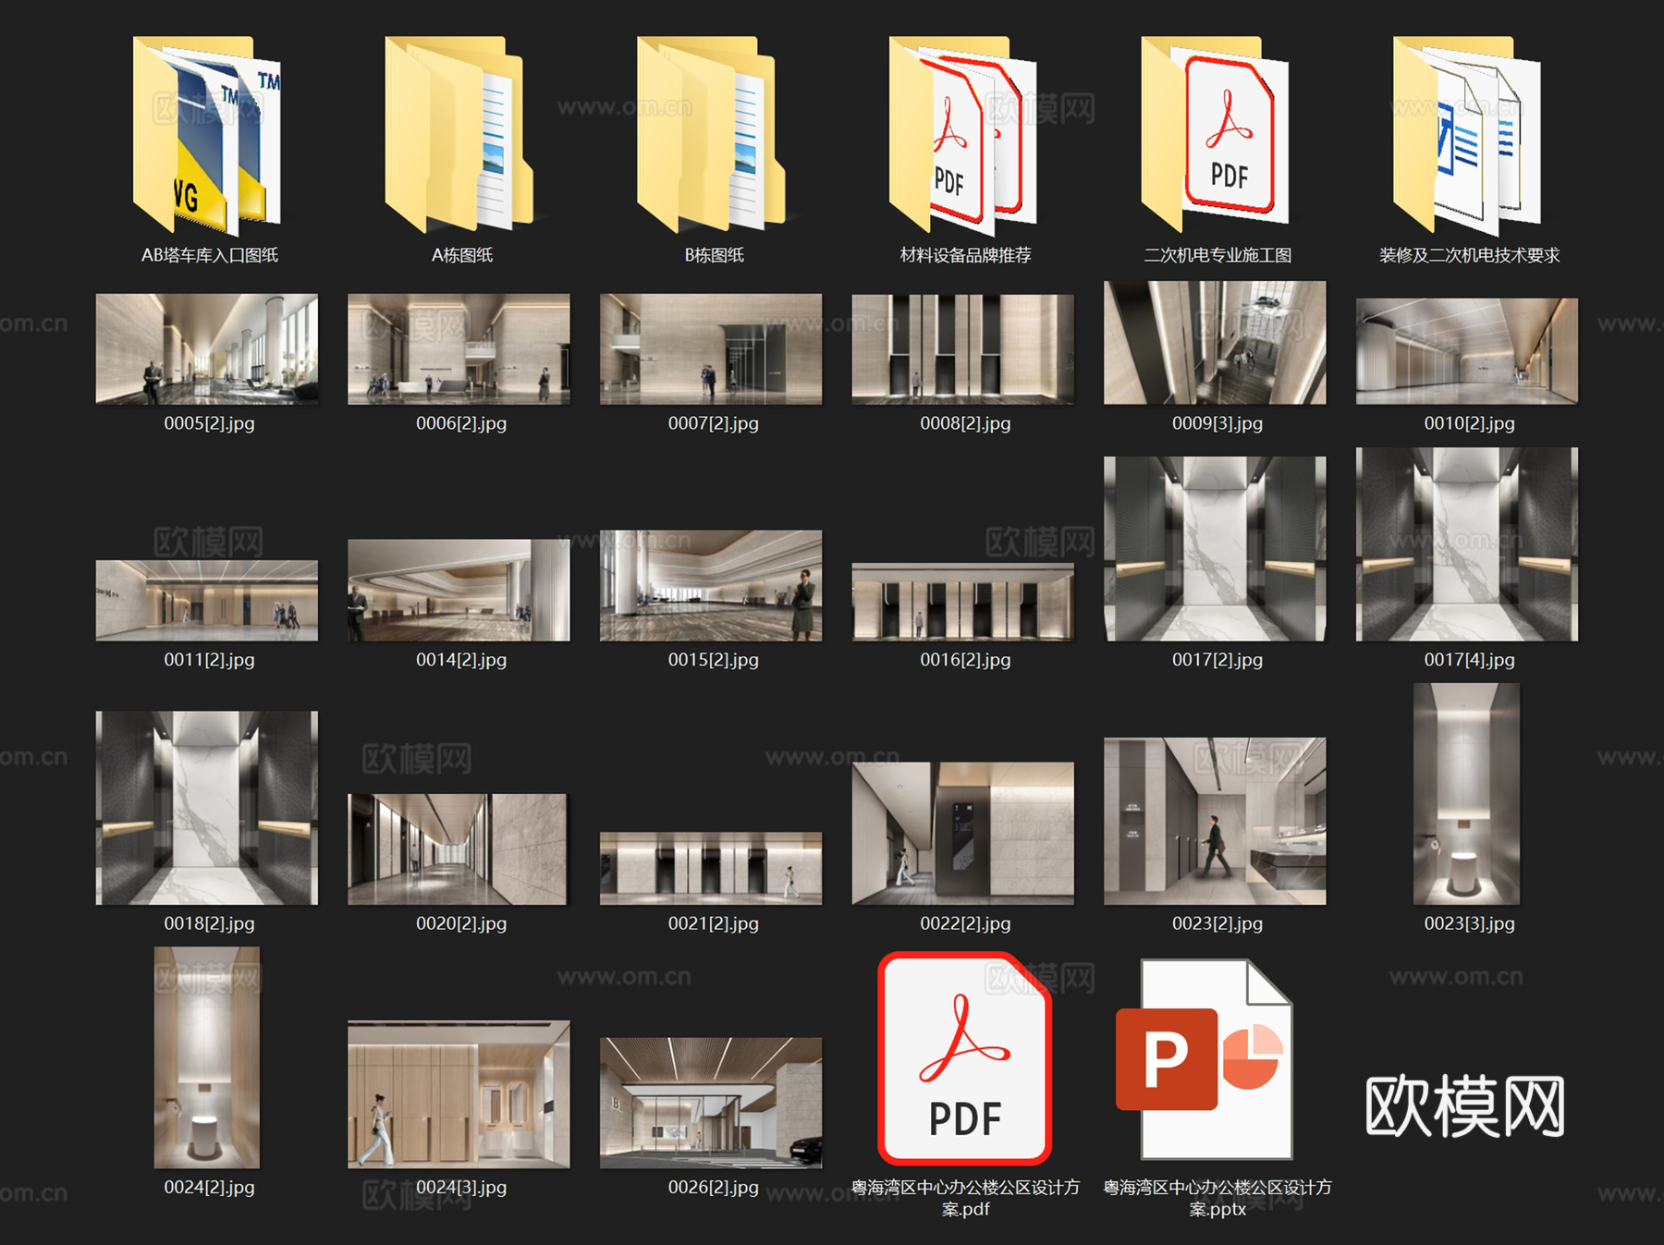Click the filename 0024[2].jpg
The height and width of the screenshot is (1245, 1664).
click(x=210, y=1187)
